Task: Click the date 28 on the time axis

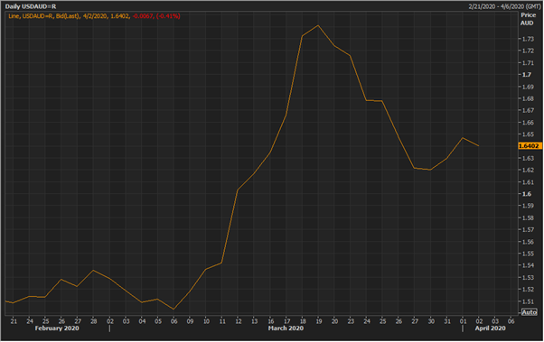Action: coord(94,321)
